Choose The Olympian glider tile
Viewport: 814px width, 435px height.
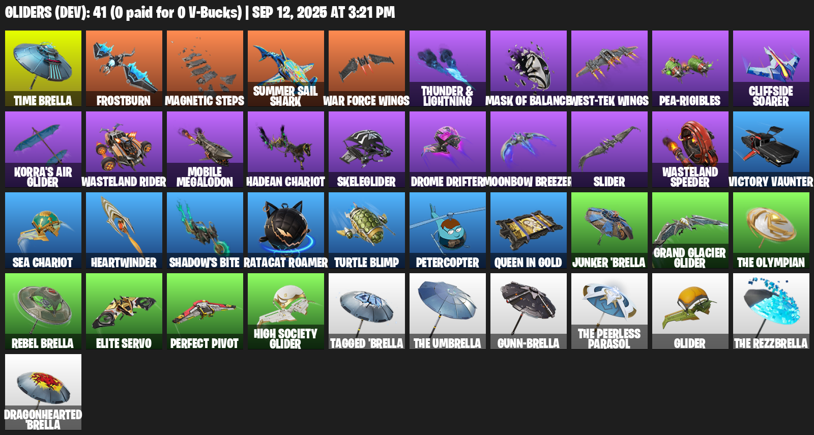coord(771,230)
